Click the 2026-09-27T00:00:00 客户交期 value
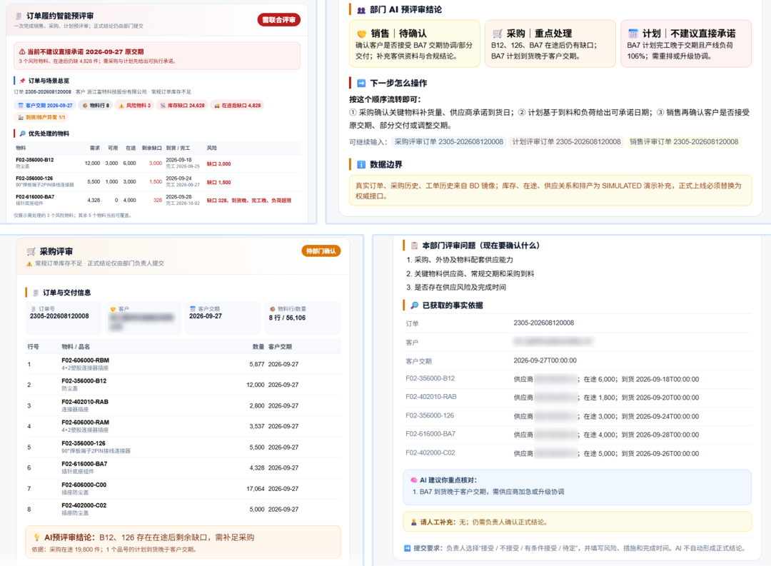The image size is (771, 566). pyautogui.click(x=545, y=360)
